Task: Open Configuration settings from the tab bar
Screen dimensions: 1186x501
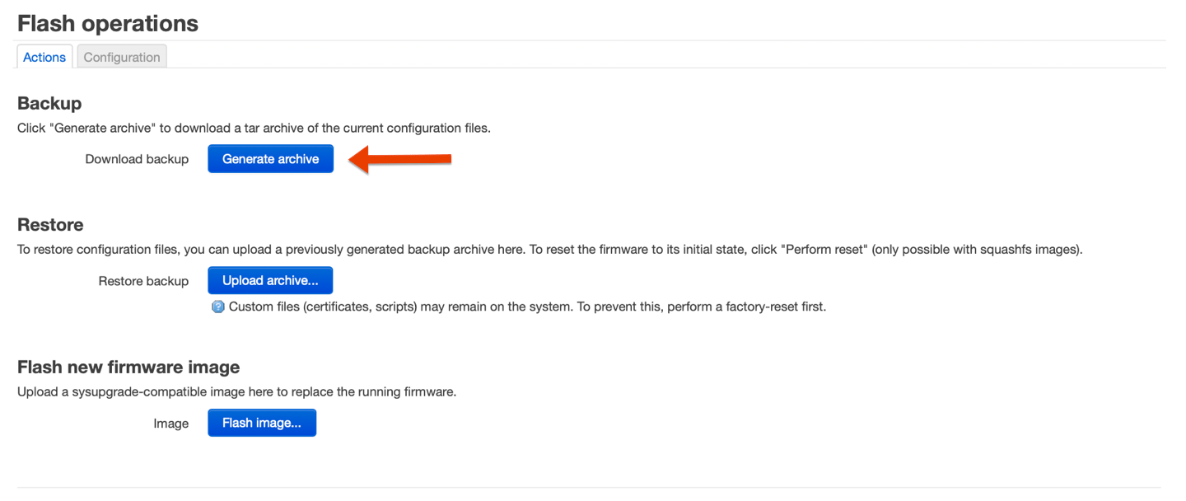Action: [121, 56]
